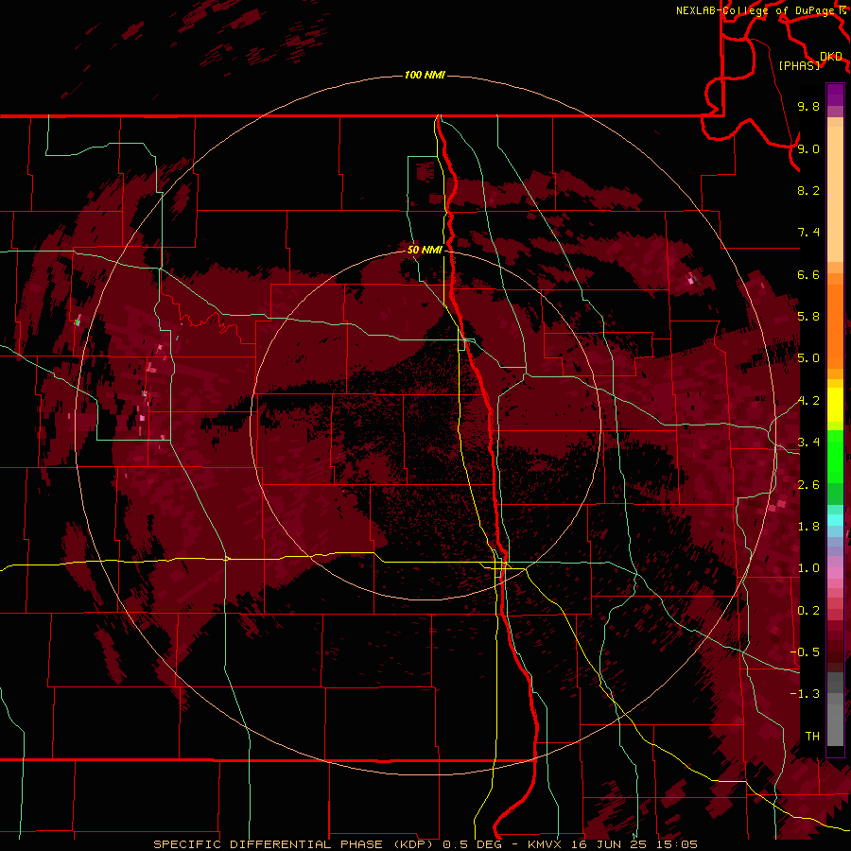Click the 3.4 scale value

(808, 443)
